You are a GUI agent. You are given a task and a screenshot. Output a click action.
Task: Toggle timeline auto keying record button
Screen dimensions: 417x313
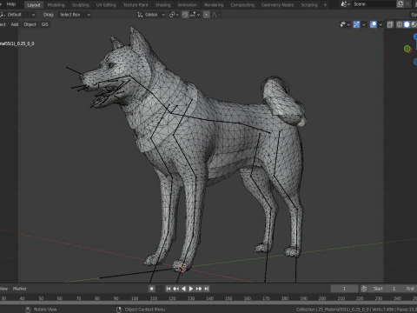coord(151,289)
